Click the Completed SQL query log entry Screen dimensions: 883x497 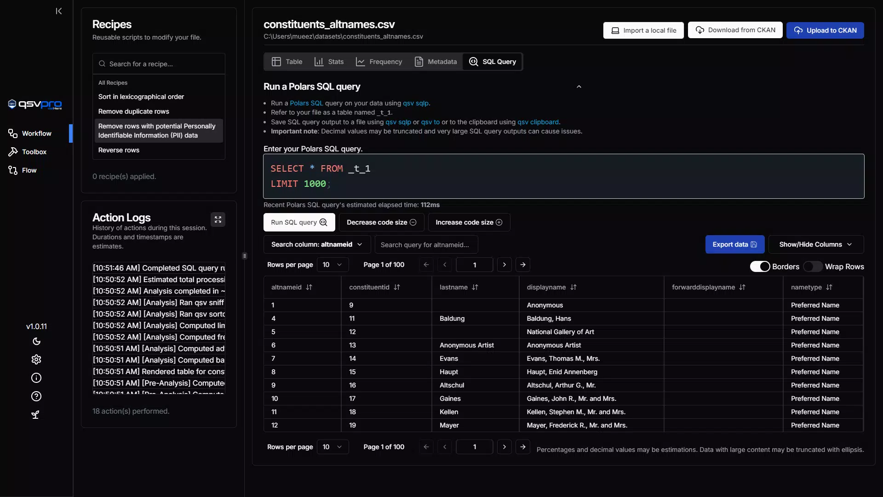[159, 268]
